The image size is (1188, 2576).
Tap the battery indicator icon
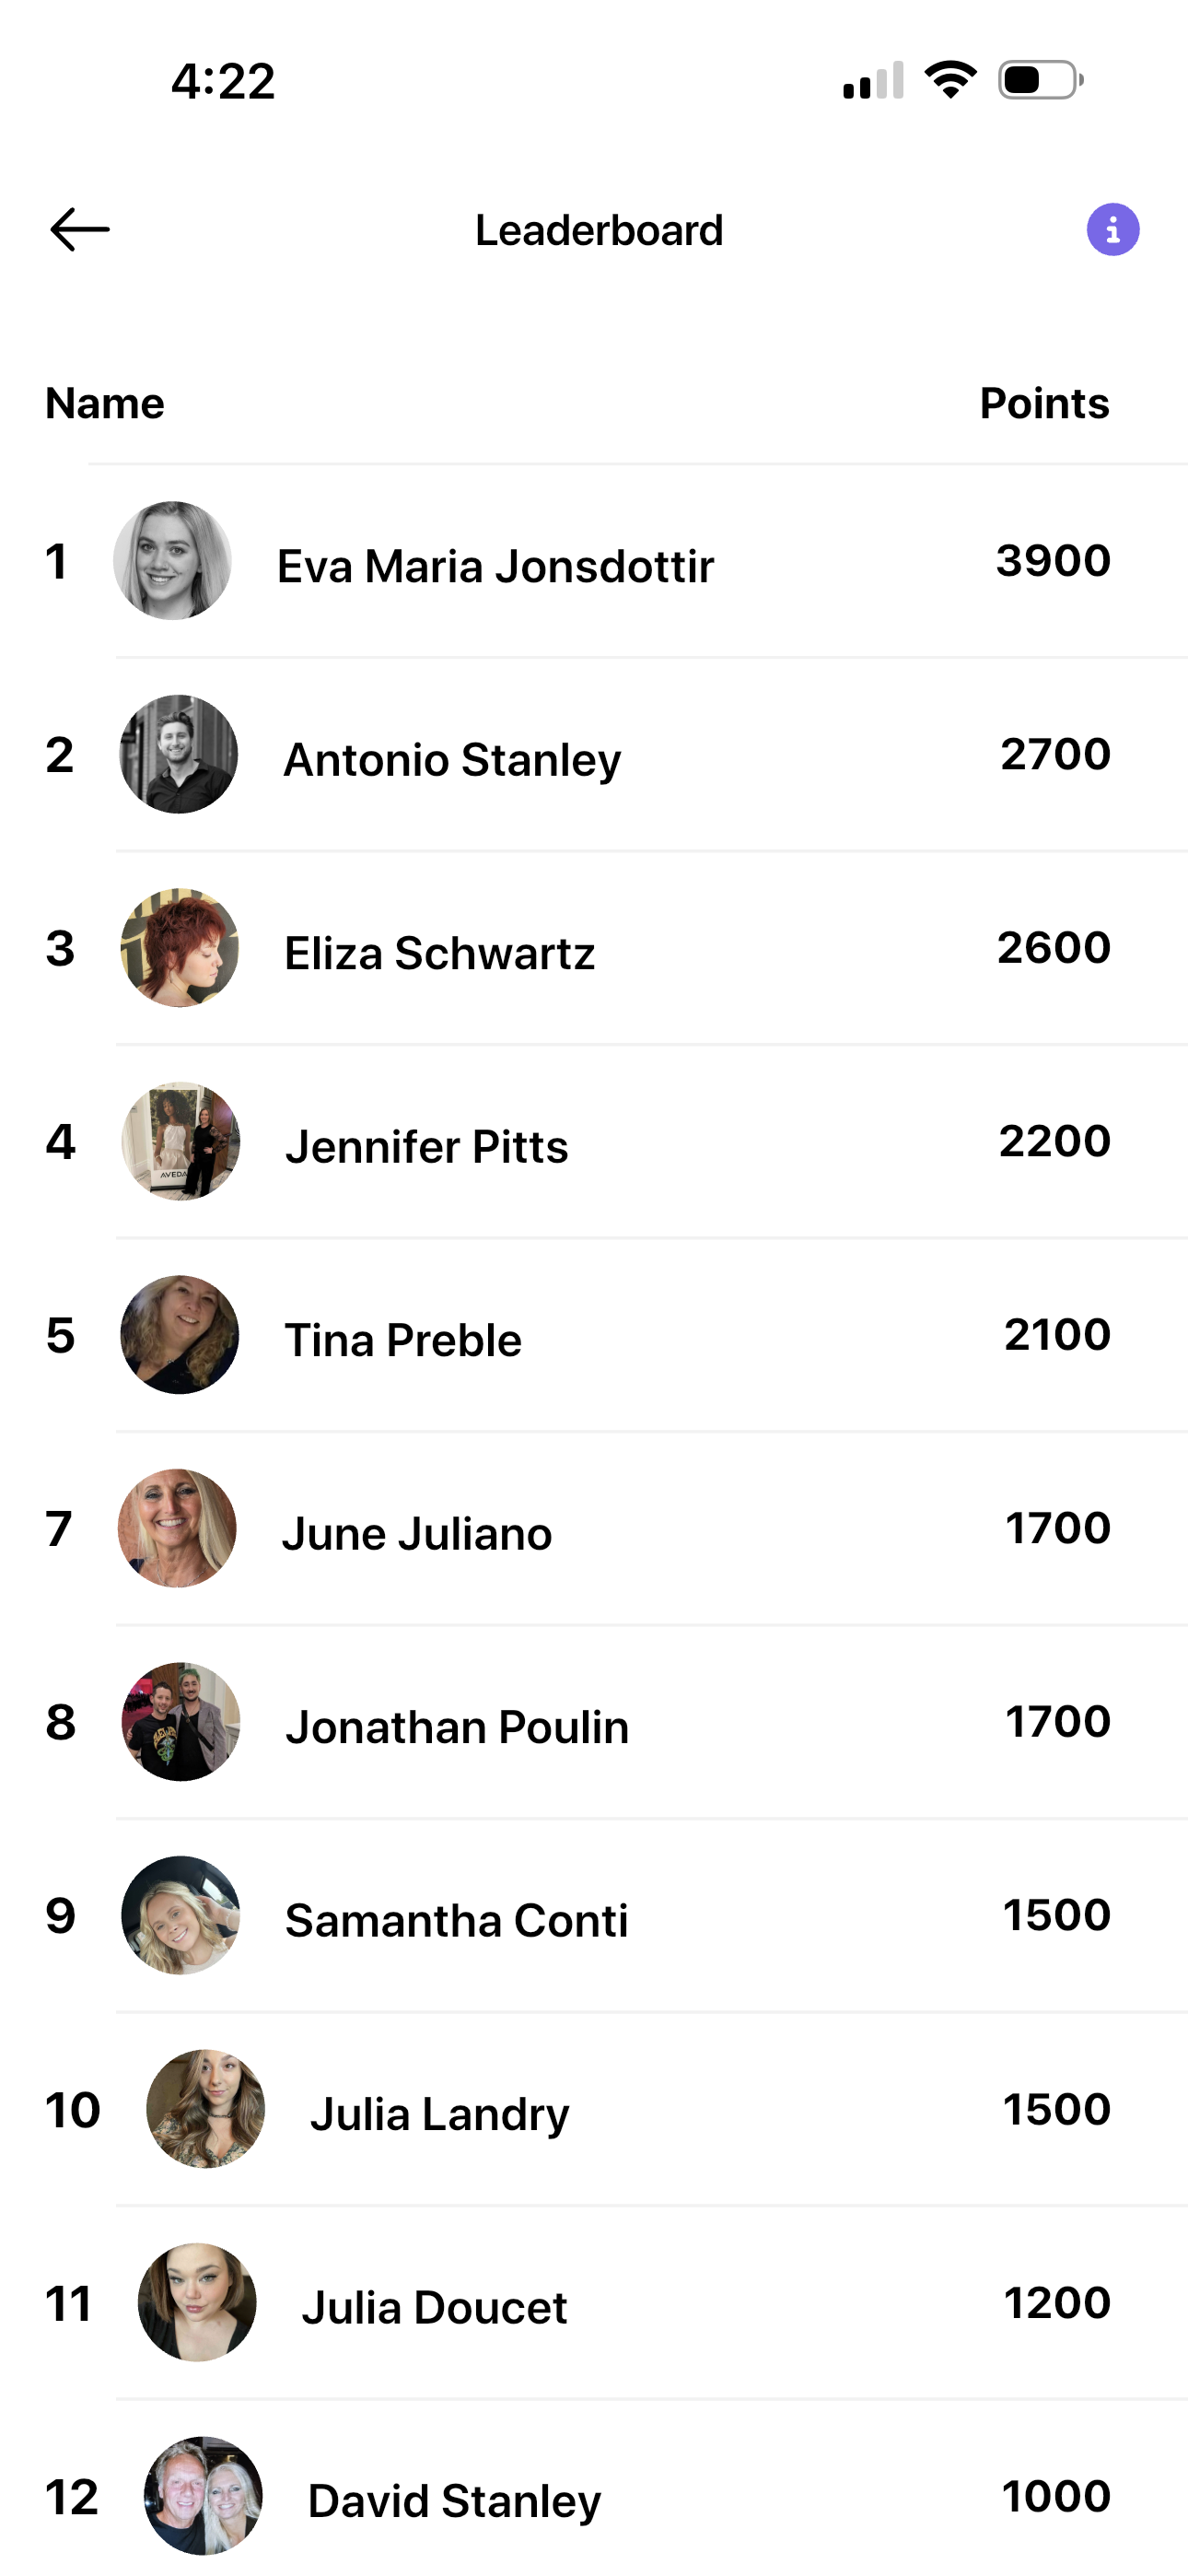[1041, 80]
